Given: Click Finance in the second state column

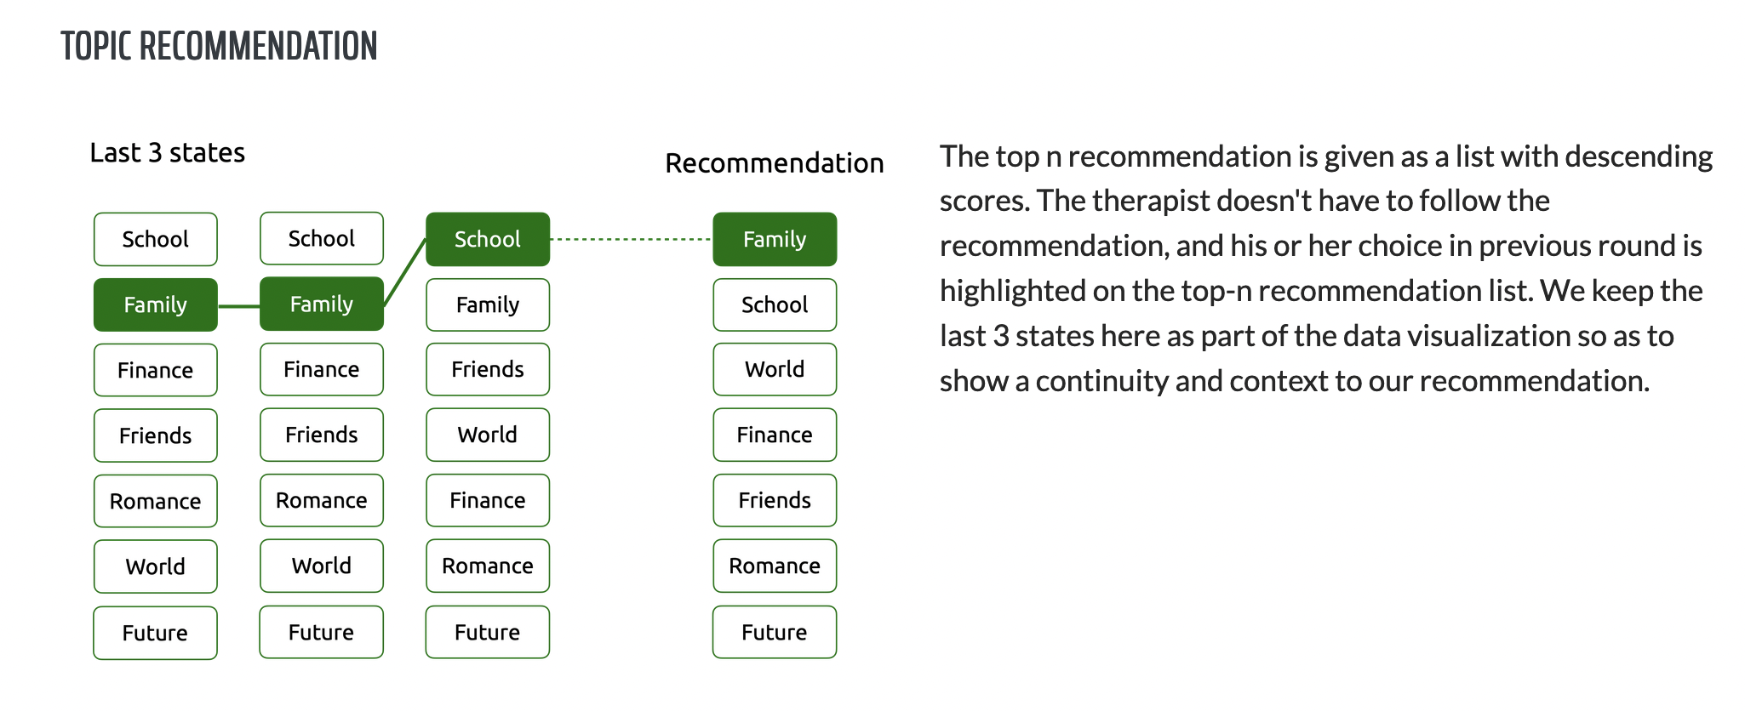Looking at the screenshot, I should [322, 369].
